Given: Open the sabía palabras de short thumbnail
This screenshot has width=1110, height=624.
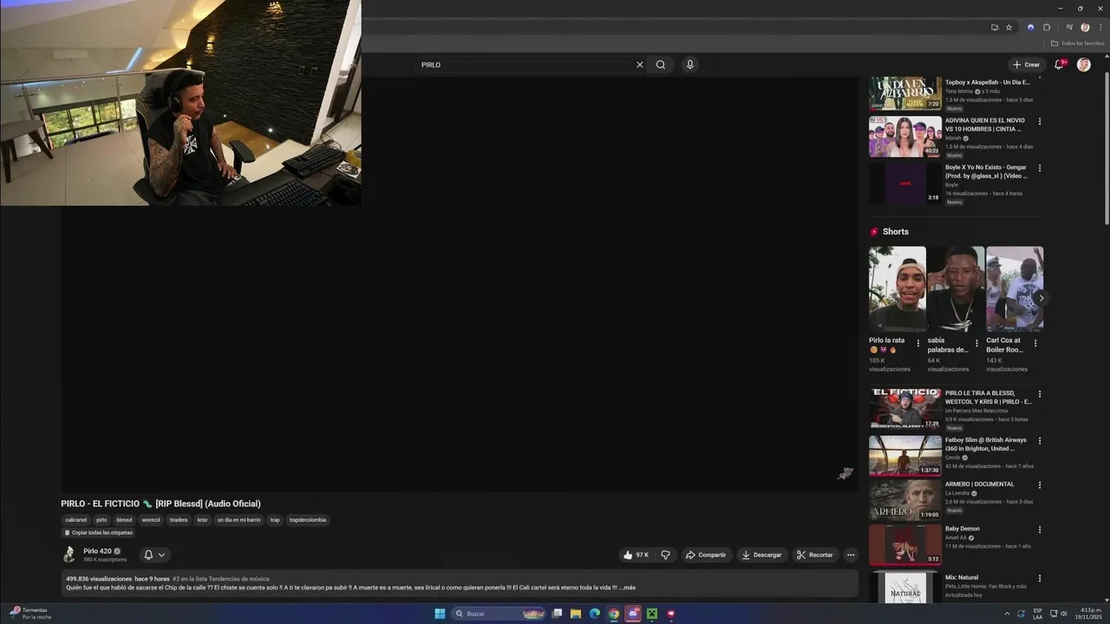Looking at the screenshot, I should pyautogui.click(x=956, y=289).
